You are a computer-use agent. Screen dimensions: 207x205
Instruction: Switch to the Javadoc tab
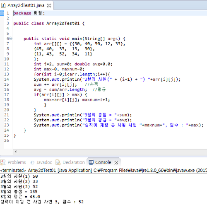pos(44,162)
